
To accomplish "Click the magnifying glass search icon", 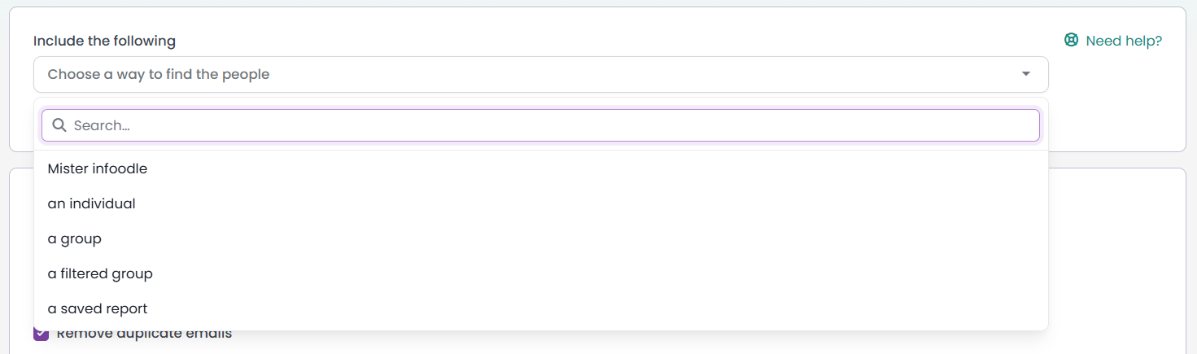I will pos(59,125).
